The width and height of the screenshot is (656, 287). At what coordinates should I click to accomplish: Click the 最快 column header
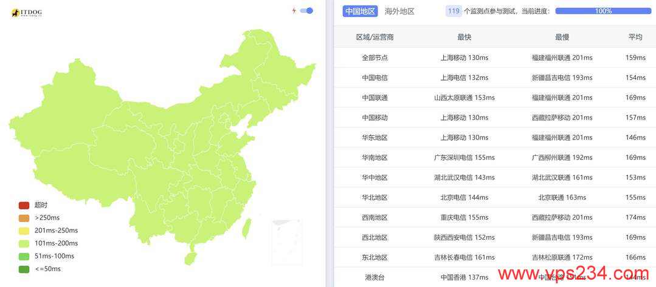pyautogui.click(x=464, y=37)
